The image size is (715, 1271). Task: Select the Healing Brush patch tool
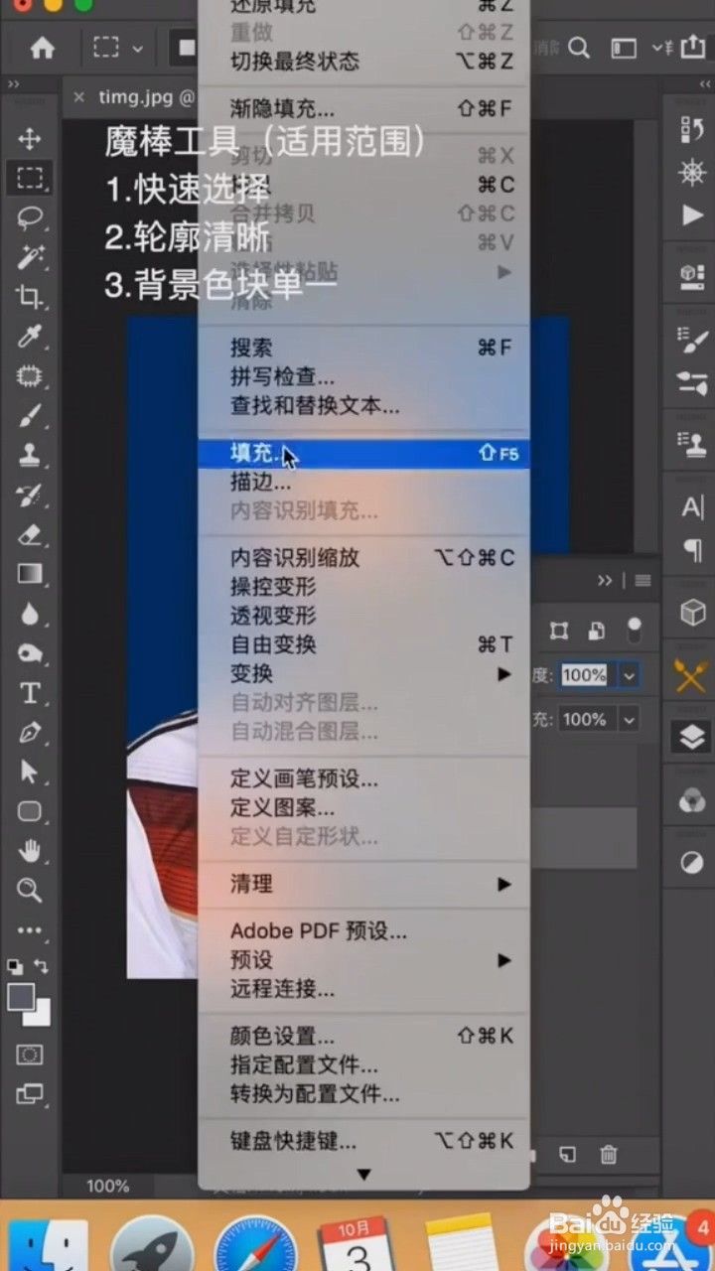click(x=30, y=376)
